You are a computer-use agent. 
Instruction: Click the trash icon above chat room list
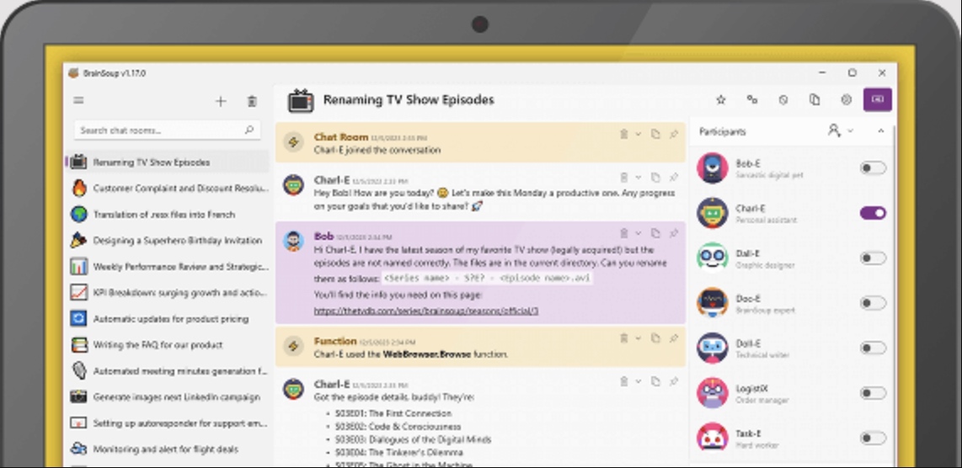(x=252, y=102)
